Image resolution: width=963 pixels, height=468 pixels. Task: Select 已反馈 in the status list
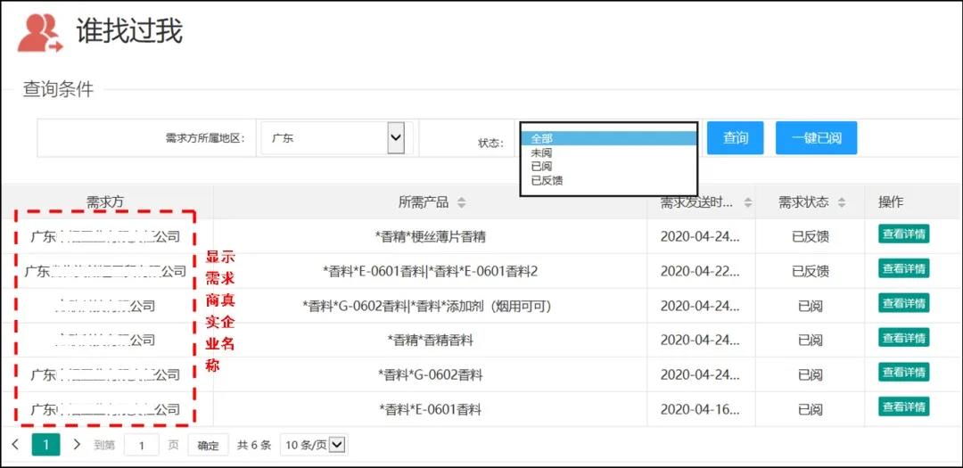point(609,181)
